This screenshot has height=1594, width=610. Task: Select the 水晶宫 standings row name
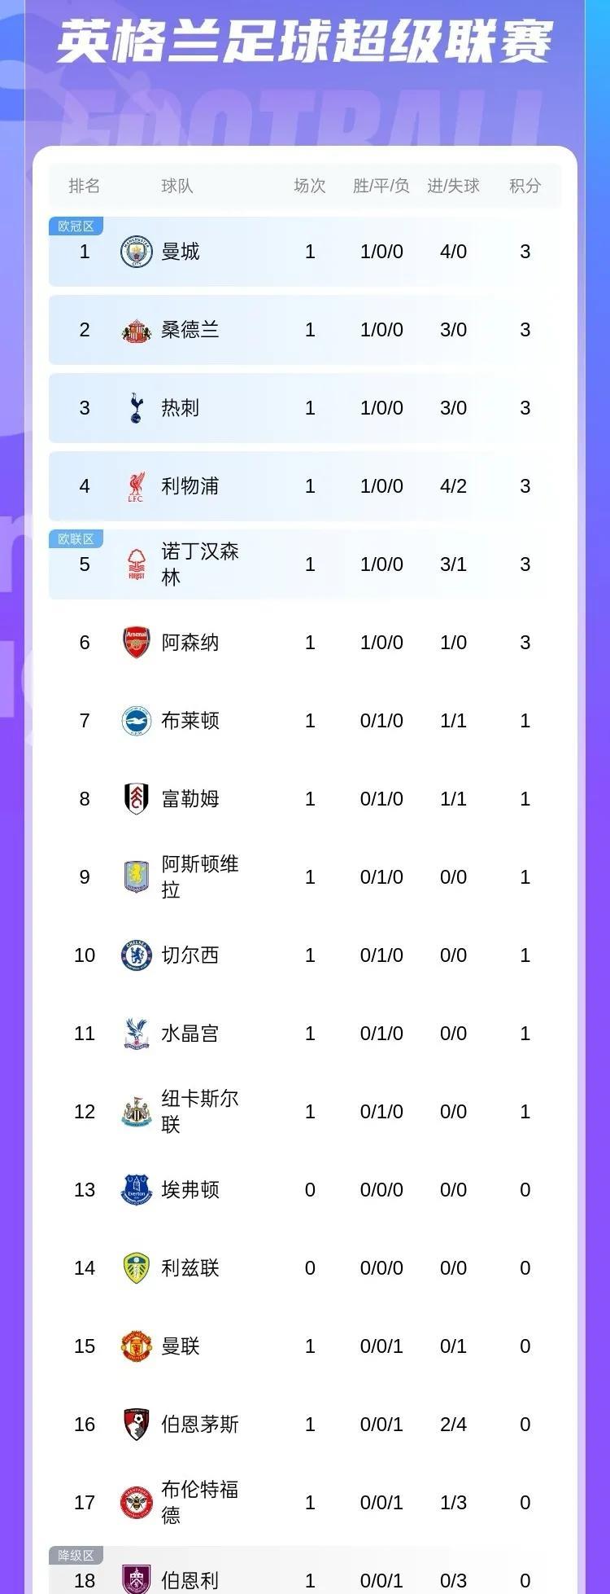coord(190,1034)
